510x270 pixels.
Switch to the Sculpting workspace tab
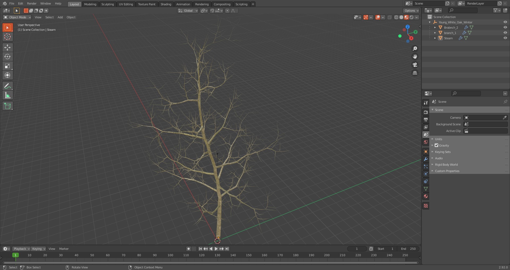pos(108,4)
